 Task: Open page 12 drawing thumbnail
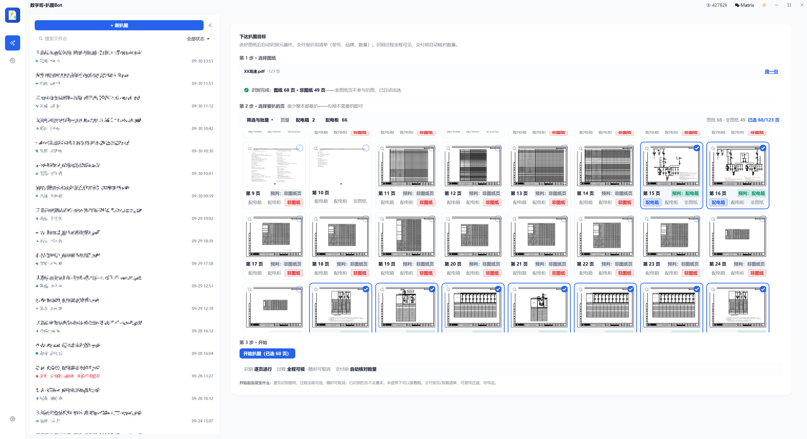point(473,166)
